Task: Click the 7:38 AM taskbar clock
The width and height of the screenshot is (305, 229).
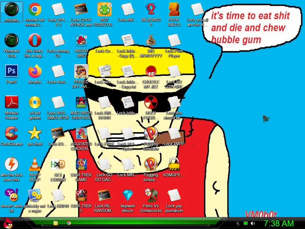Action: coord(278,223)
